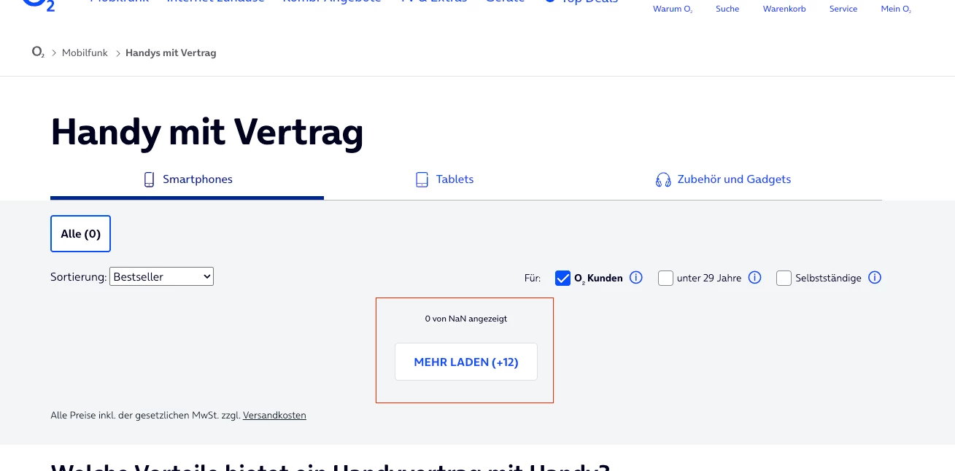Click the '0 von NaN angezeigt' text

[466, 319]
